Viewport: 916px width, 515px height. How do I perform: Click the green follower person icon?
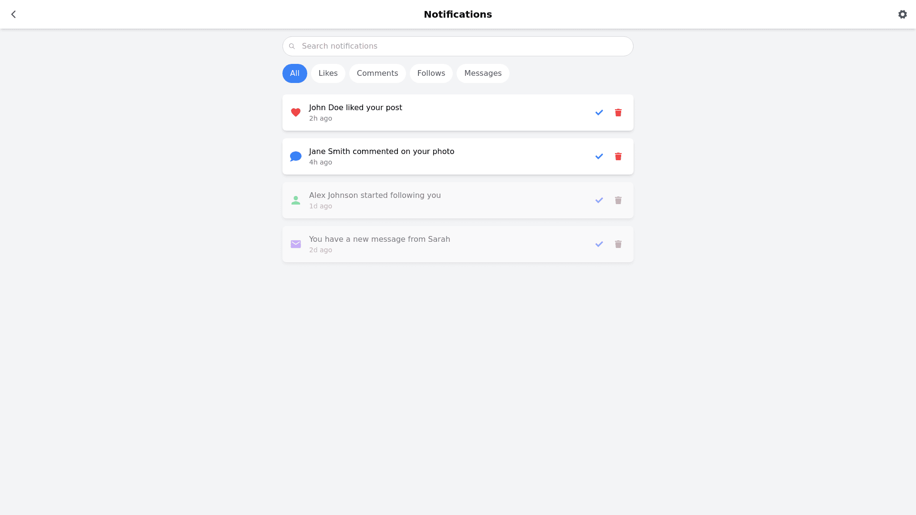pos(296,200)
